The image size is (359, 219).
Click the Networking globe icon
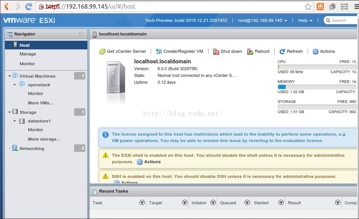pyautogui.click(x=15, y=148)
